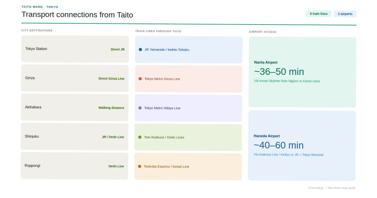Select the Akihabara destination name
The image size is (377, 198).
click(x=33, y=107)
